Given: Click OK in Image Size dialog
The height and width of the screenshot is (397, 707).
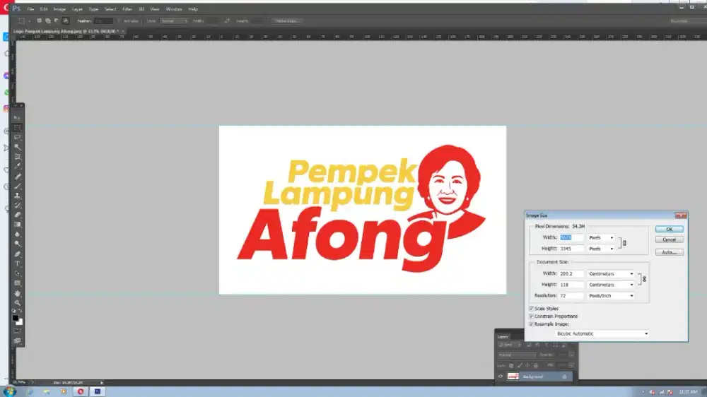Looking at the screenshot, I should click(669, 230).
